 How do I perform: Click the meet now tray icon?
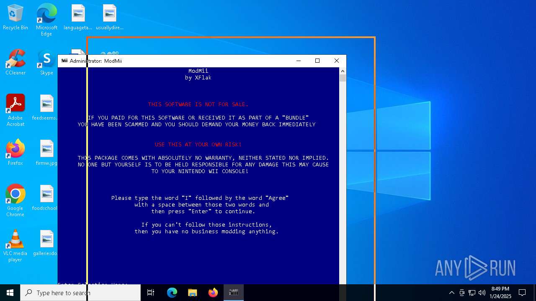pos(462,293)
